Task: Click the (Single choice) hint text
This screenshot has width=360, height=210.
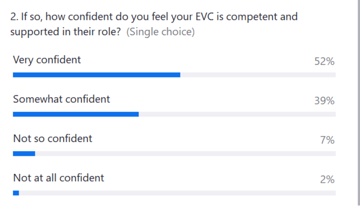Action: point(160,32)
